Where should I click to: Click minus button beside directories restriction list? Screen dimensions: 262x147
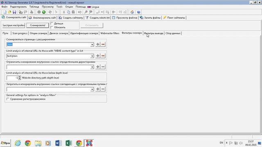[103, 67]
